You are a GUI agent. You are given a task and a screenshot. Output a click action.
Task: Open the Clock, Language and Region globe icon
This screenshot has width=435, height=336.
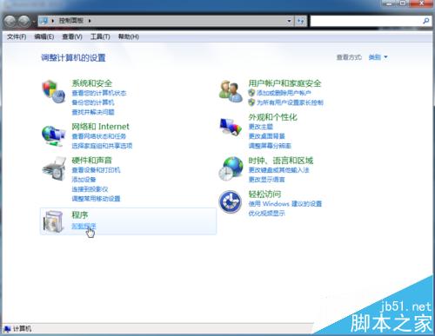point(231,168)
